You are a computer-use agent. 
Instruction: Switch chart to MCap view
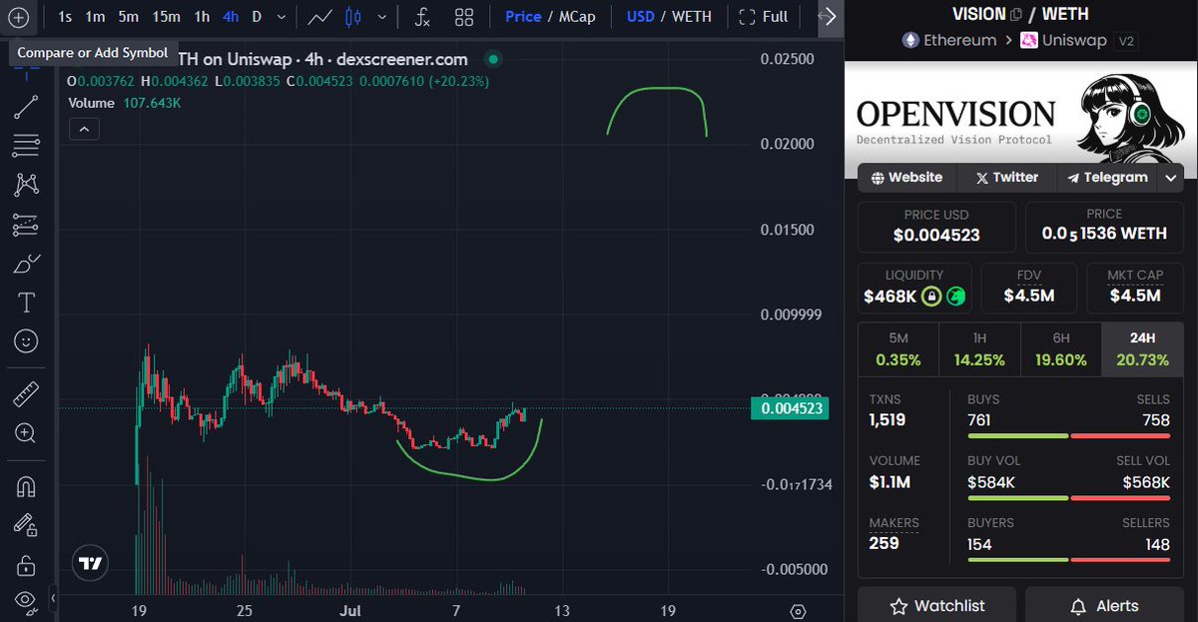[577, 17]
